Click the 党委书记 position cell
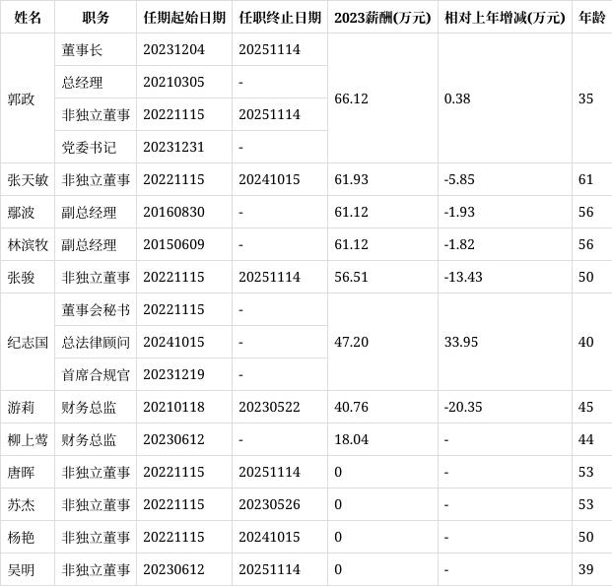 (x=89, y=147)
